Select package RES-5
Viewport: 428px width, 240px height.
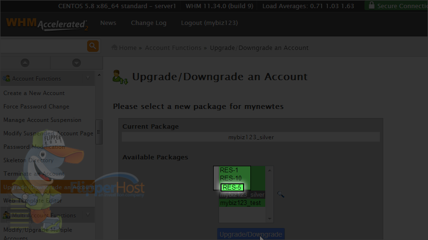point(232,187)
